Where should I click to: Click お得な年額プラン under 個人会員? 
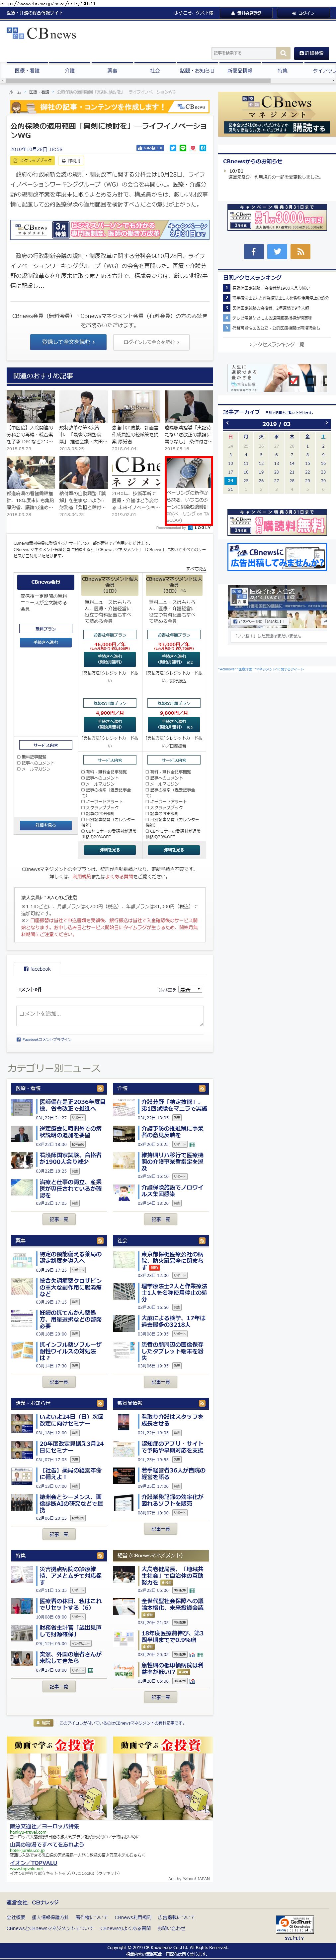point(110,634)
